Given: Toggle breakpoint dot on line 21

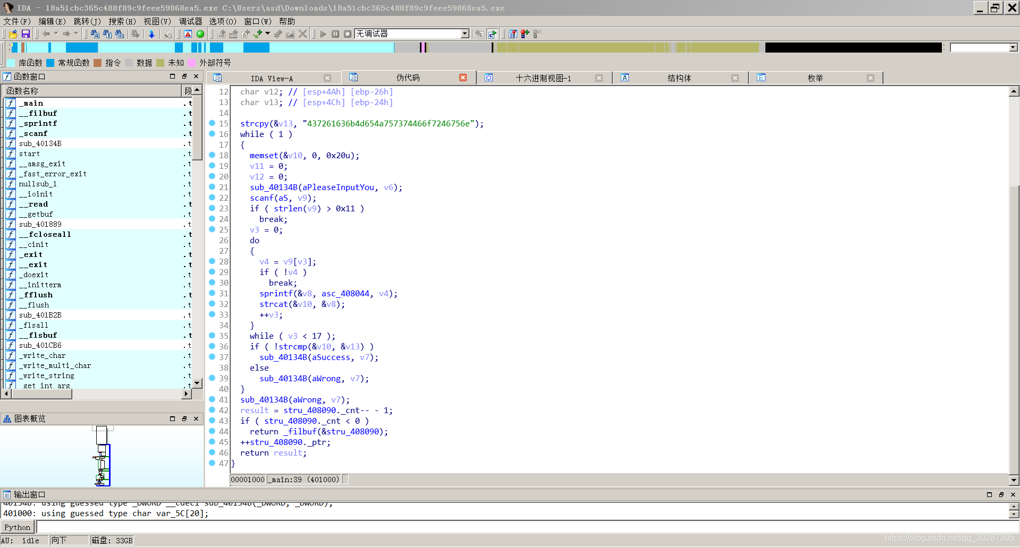Looking at the screenshot, I should (212, 187).
